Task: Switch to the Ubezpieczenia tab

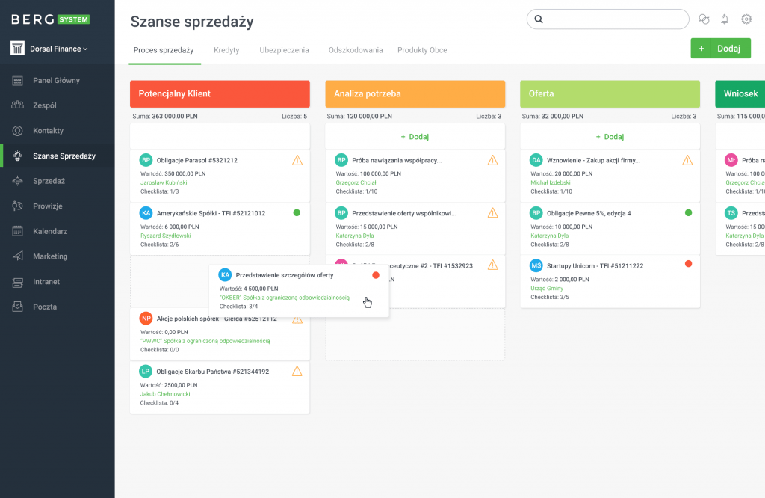Action: (284, 50)
